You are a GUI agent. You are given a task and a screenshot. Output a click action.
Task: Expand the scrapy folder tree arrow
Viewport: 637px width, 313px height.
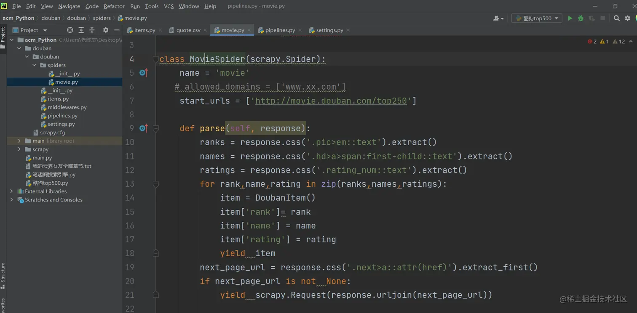(x=19, y=149)
